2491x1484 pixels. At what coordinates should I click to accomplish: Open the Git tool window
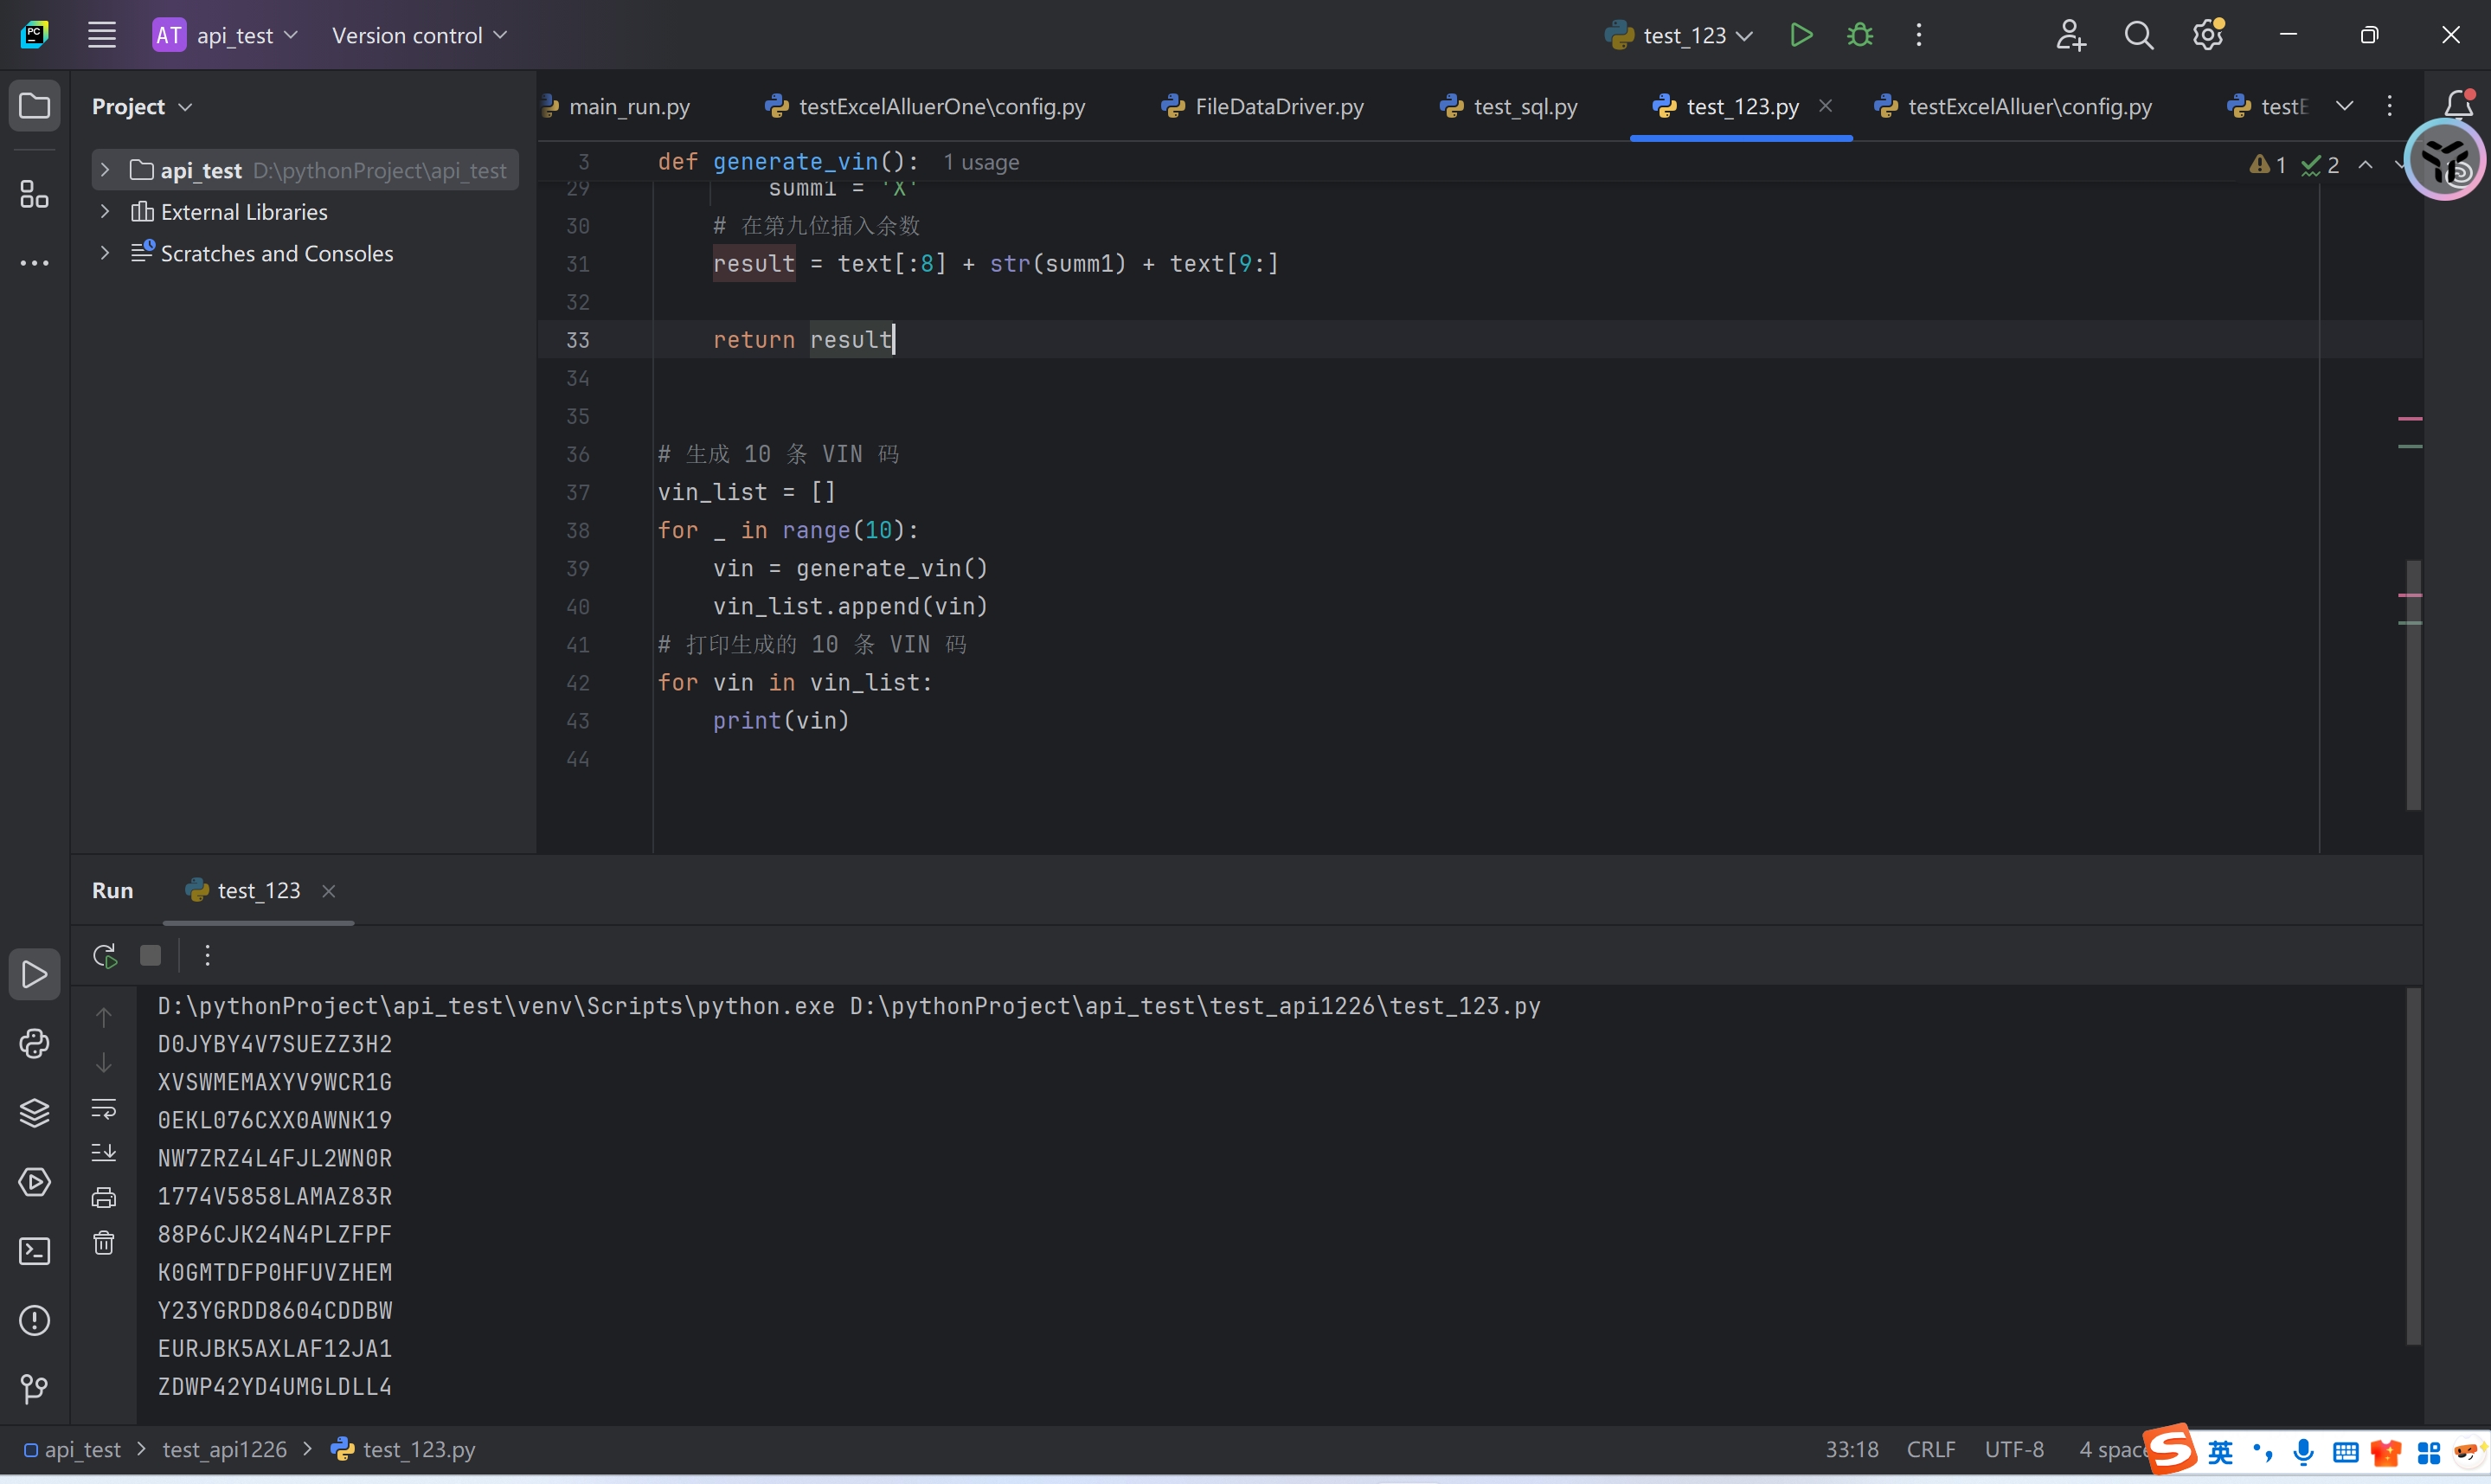[x=34, y=1389]
